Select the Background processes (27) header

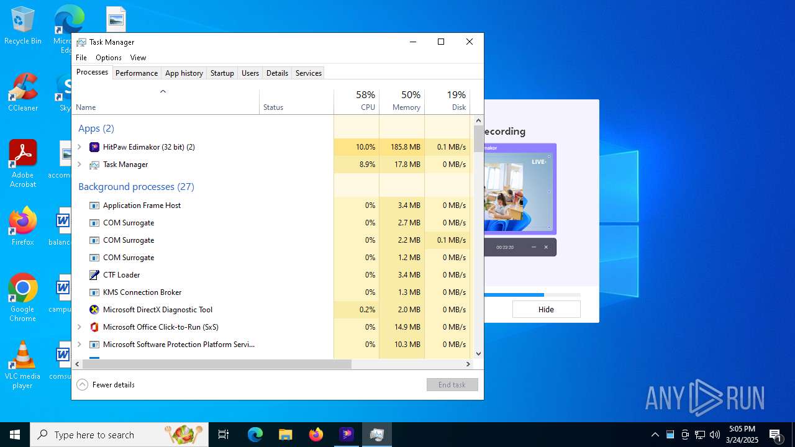[136, 187]
